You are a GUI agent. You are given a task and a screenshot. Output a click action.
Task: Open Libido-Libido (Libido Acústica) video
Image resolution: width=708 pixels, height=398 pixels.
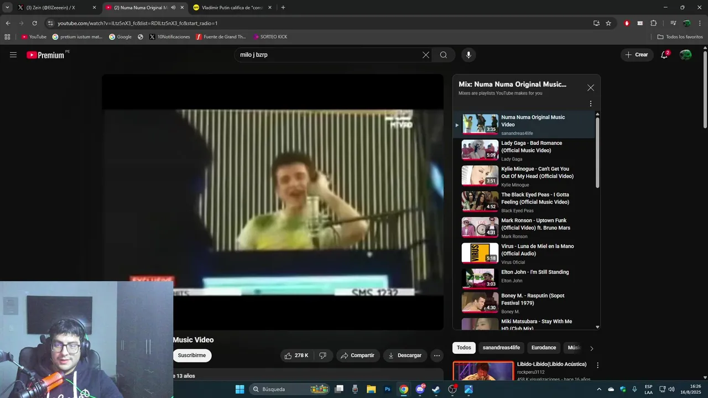pos(551,364)
